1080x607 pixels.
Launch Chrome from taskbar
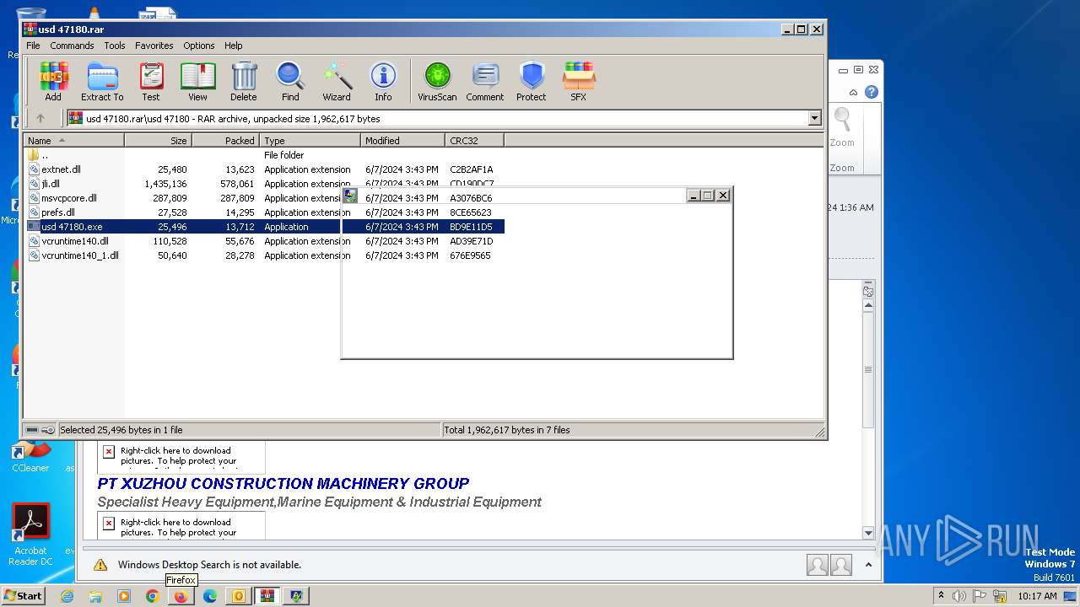point(153,596)
